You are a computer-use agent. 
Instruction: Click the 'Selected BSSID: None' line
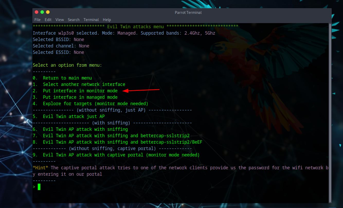pyautogui.click(x=58, y=39)
